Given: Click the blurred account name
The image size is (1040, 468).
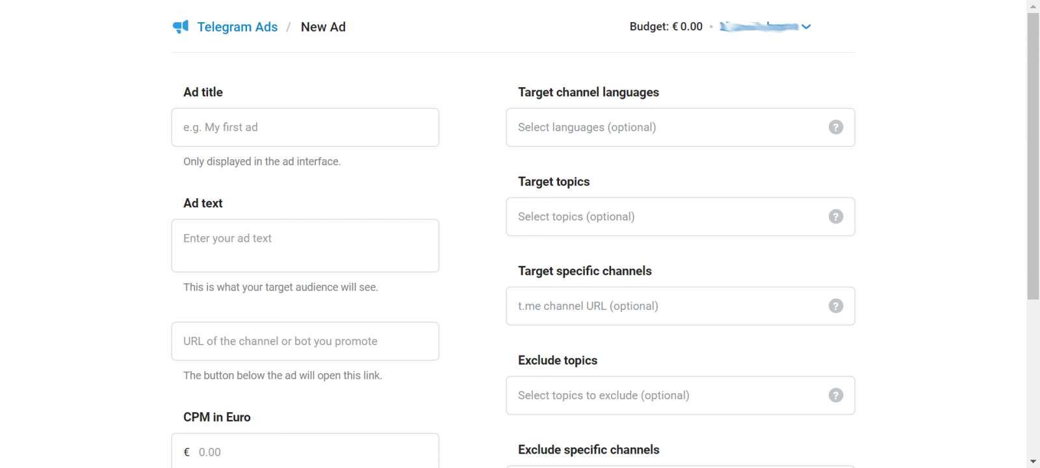Looking at the screenshot, I should pos(759,27).
